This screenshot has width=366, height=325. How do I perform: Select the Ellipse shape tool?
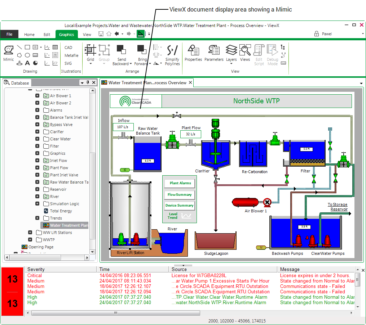[27, 55]
